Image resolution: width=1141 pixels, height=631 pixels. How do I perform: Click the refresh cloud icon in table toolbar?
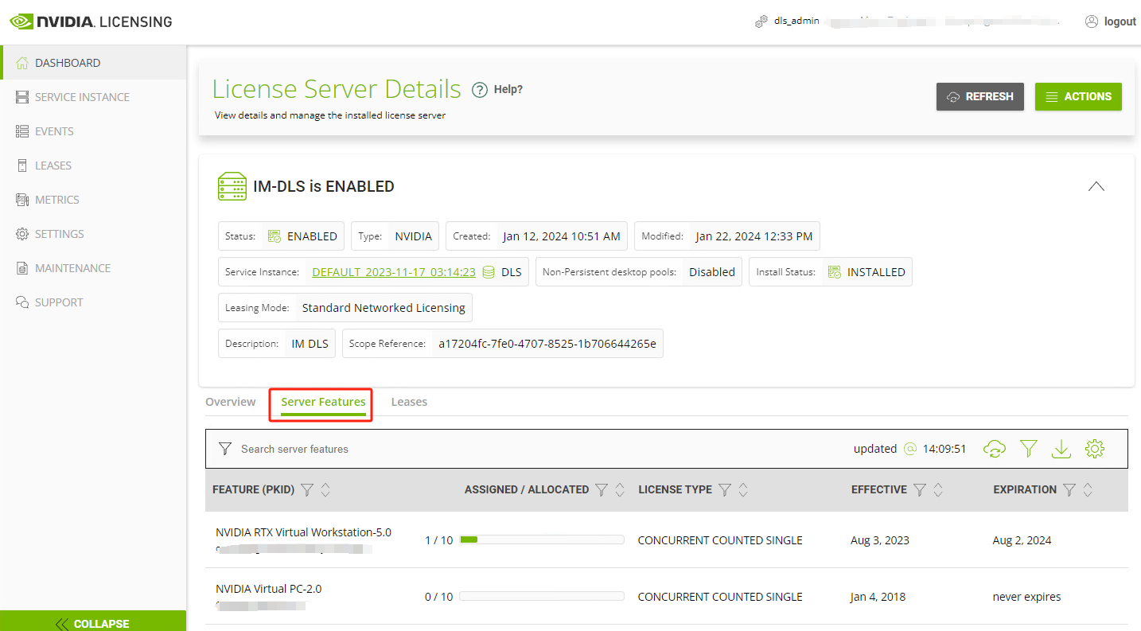tap(994, 449)
